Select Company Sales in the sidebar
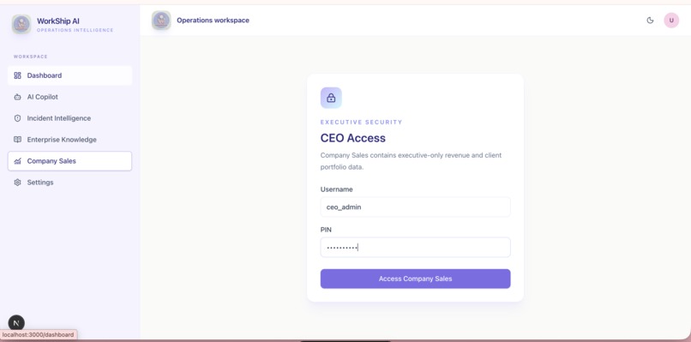This screenshot has height=342, width=691. tap(69, 161)
